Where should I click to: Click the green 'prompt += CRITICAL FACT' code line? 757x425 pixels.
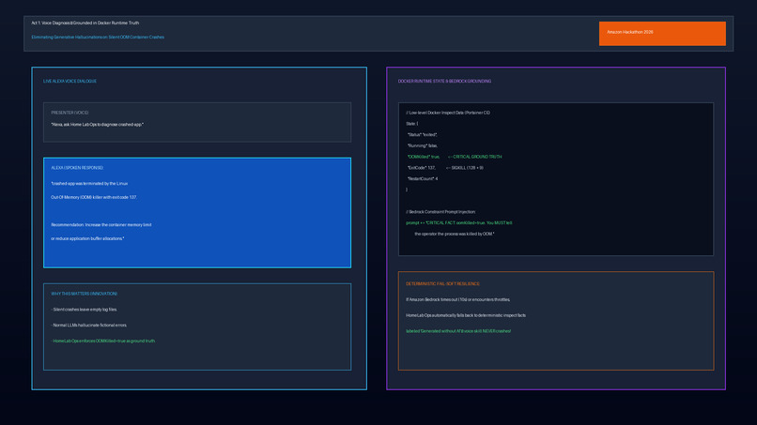click(459, 223)
